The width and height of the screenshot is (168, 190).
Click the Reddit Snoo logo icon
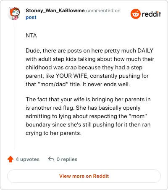135,14
